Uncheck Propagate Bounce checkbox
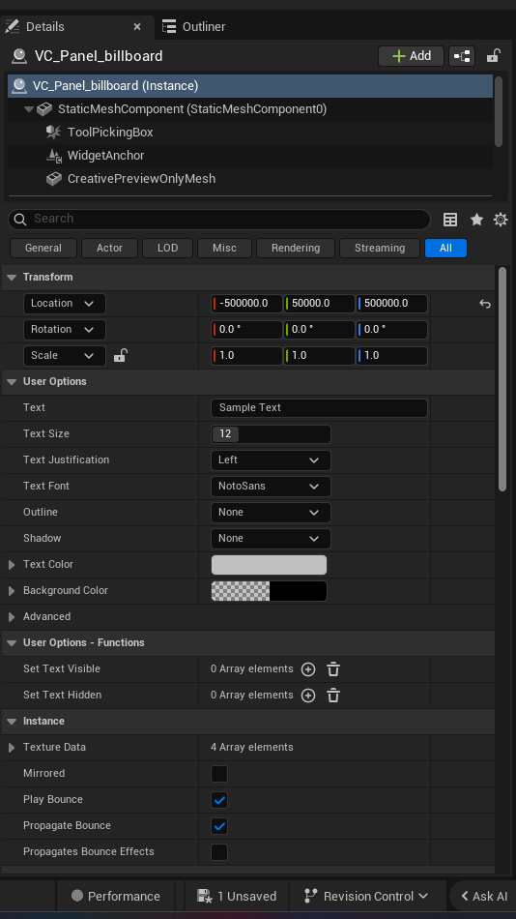 click(x=219, y=826)
